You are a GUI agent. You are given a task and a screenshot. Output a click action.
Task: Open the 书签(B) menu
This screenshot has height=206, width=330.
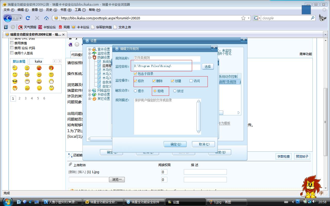click(x=66, y=10)
